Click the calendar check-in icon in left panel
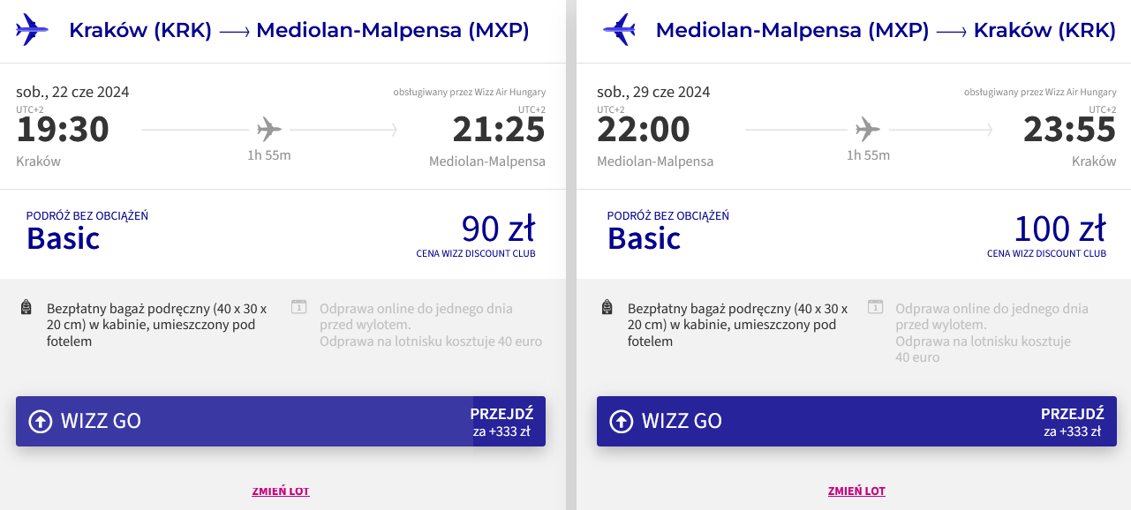Image resolution: width=1131 pixels, height=510 pixels. (299, 307)
